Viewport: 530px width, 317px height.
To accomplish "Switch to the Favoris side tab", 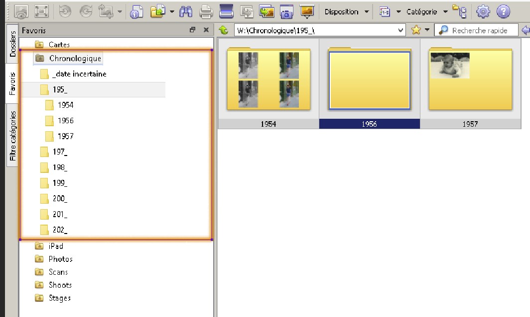I will (x=12, y=83).
